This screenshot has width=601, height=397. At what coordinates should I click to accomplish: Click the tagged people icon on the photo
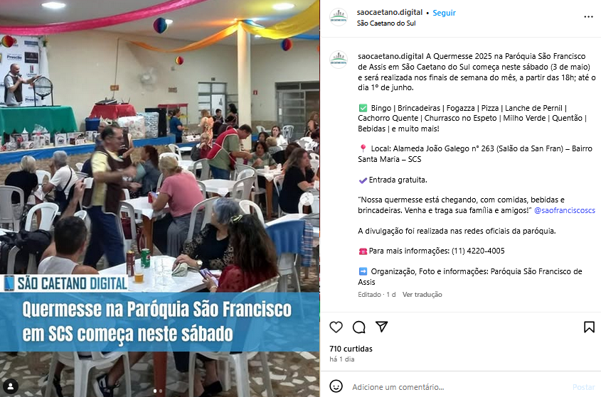tap(11, 386)
